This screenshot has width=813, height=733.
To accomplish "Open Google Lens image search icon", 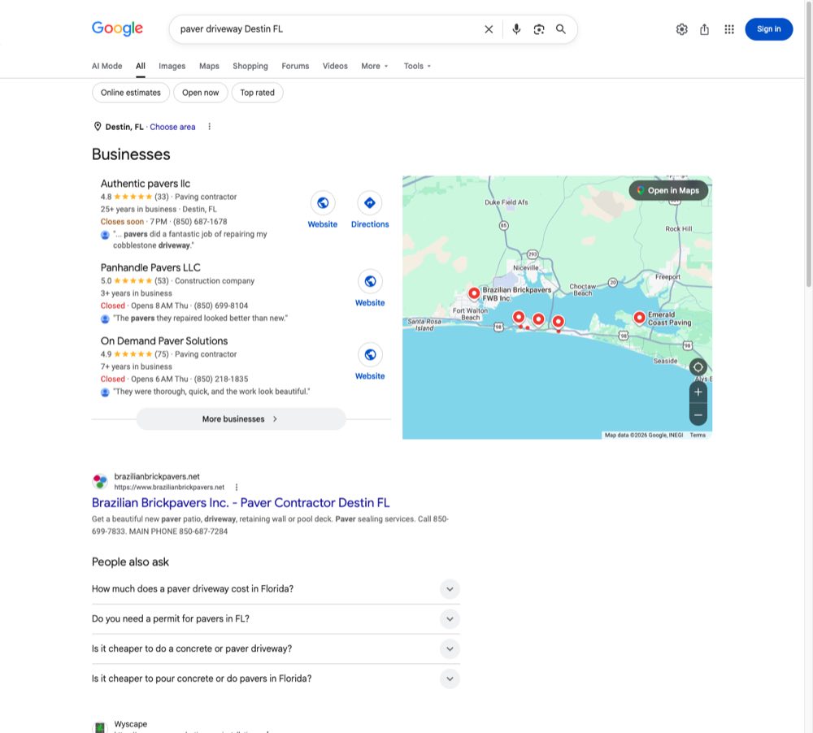I will tap(539, 29).
